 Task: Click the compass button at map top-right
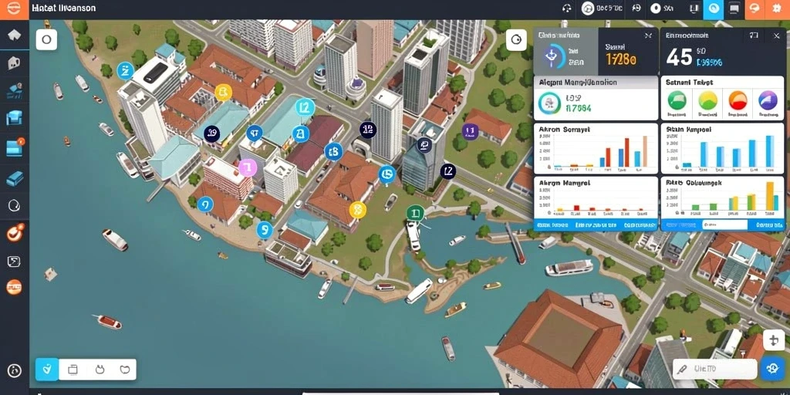point(516,40)
